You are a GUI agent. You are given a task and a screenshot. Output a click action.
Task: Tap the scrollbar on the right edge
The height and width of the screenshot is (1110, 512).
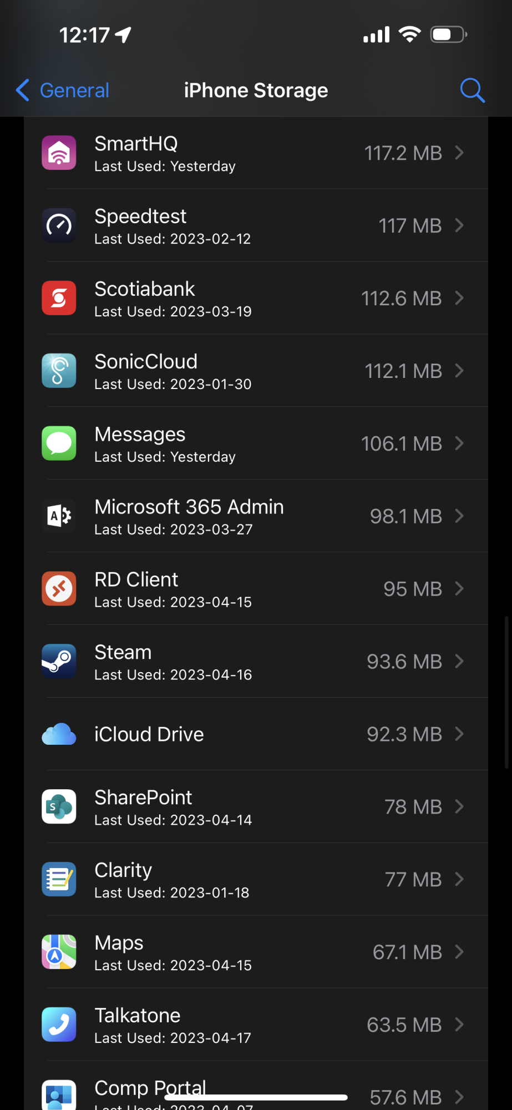[x=506, y=691]
